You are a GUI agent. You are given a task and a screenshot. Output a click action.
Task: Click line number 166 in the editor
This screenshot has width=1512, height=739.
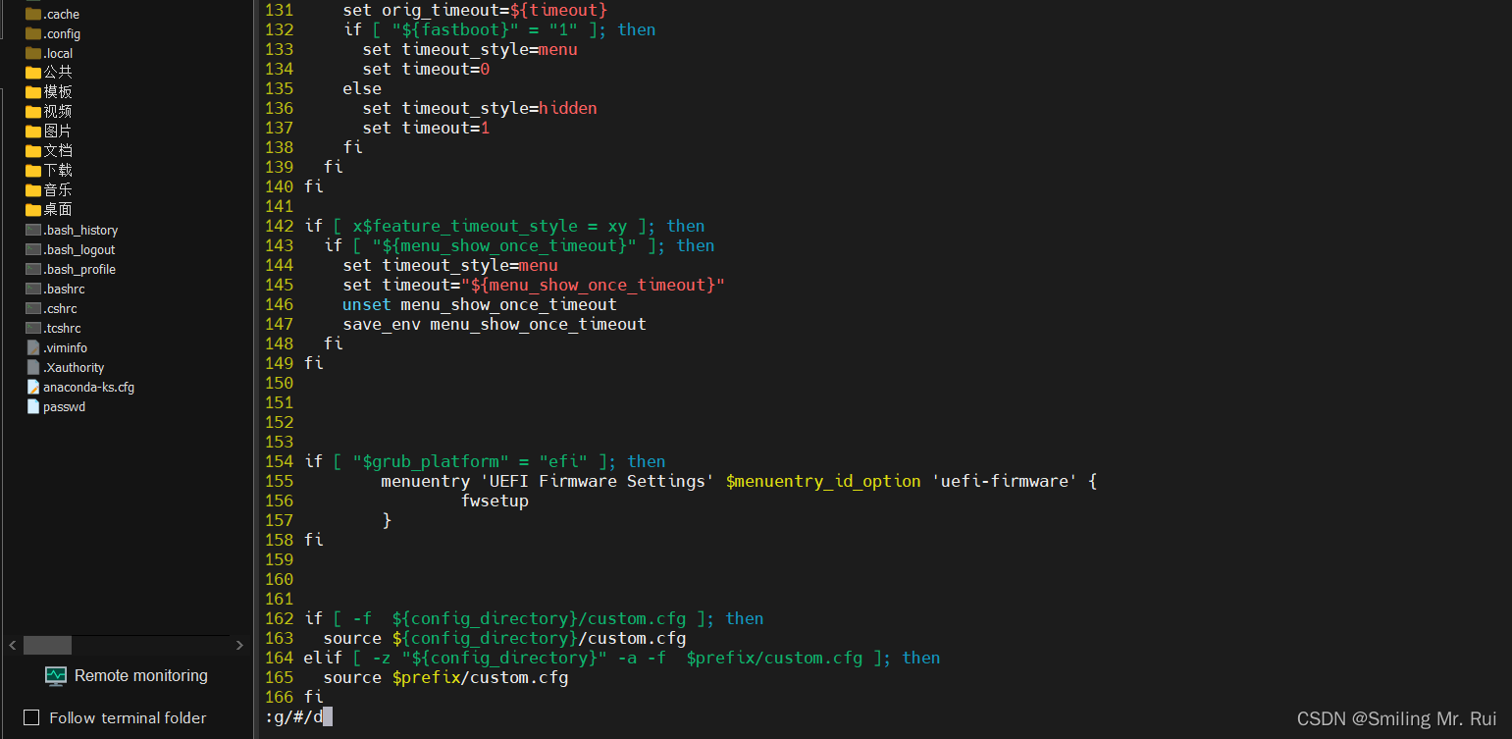[279, 697]
